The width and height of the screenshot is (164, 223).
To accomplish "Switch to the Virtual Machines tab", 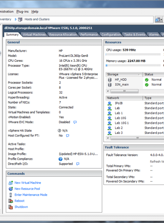I will (34, 35).
